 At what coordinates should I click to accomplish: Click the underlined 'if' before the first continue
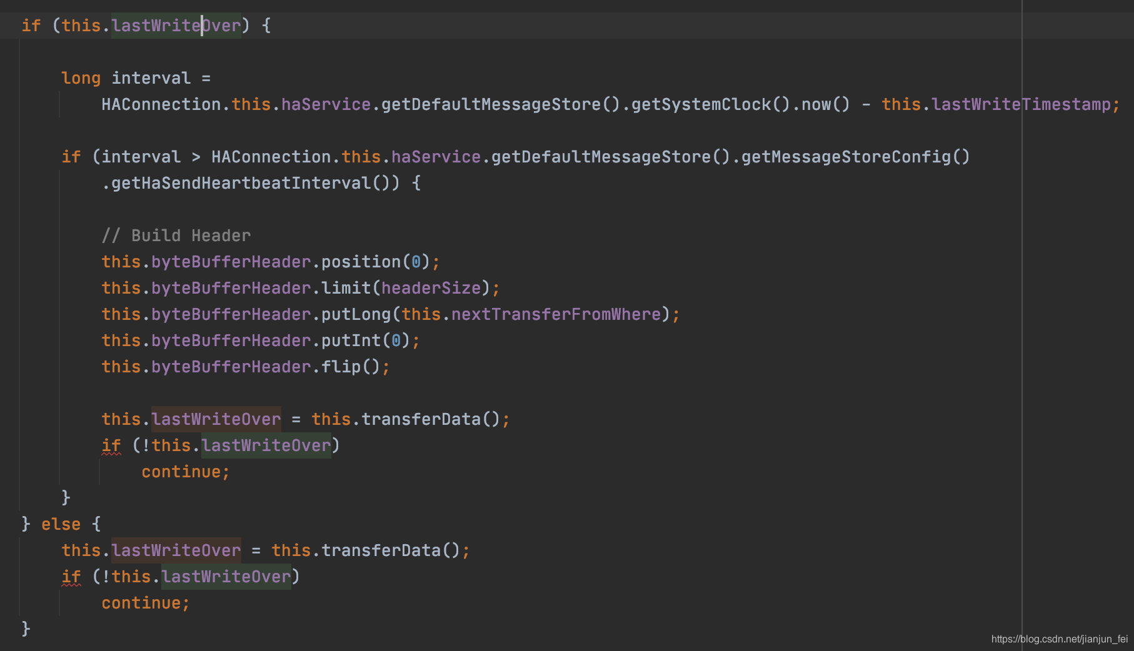pos(111,445)
